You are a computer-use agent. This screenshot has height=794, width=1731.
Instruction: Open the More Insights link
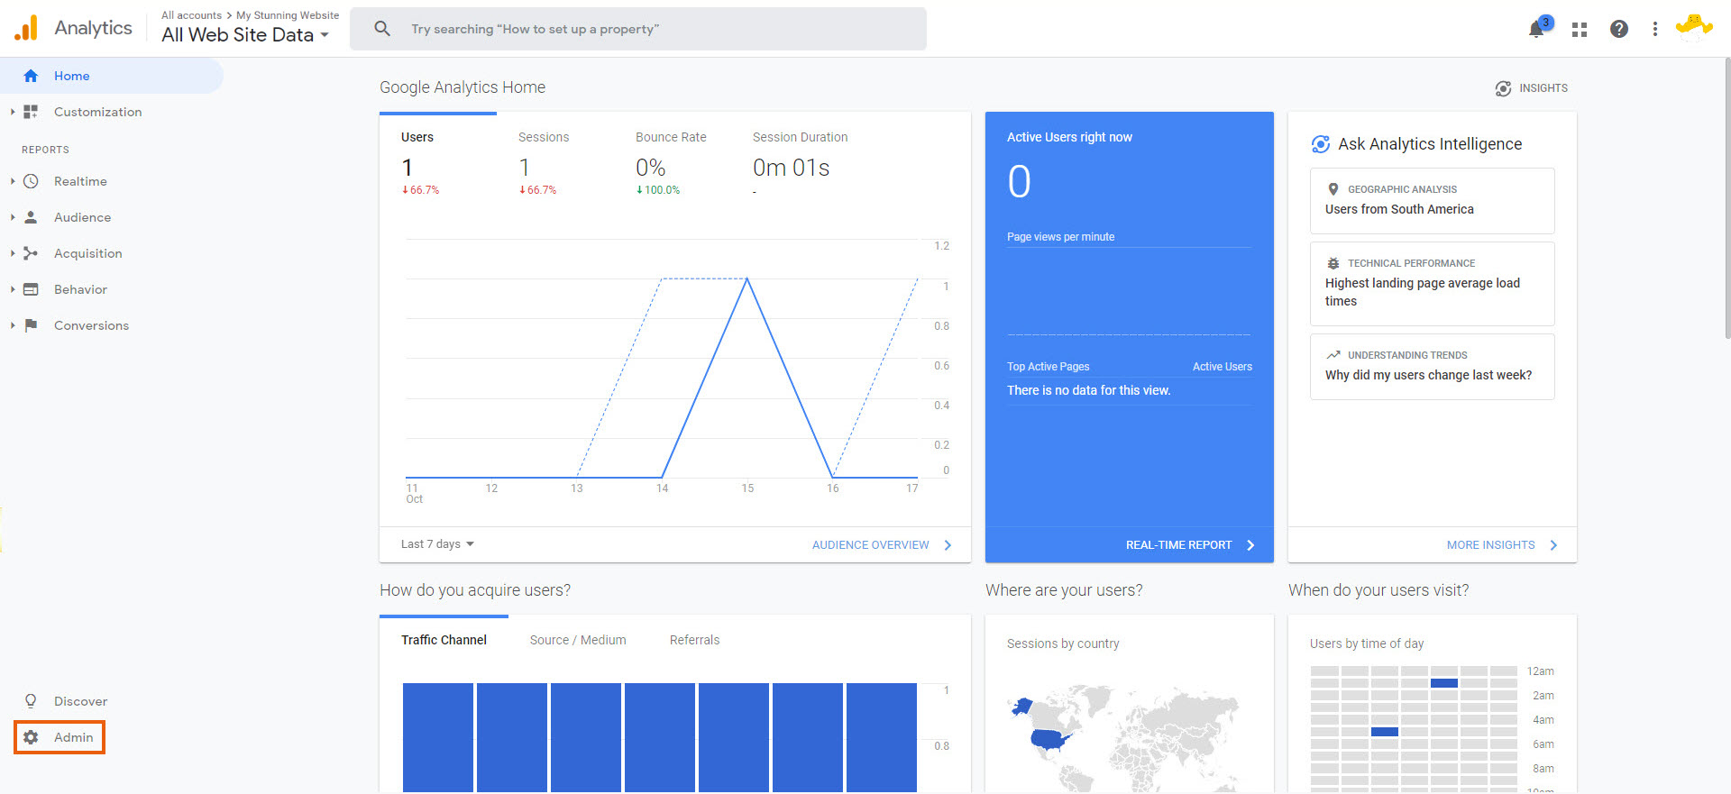coord(1502,545)
